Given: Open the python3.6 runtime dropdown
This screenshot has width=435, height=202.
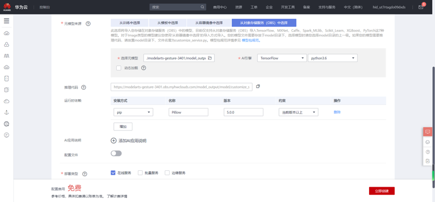Looking at the screenshot, I should click(x=333, y=58).
